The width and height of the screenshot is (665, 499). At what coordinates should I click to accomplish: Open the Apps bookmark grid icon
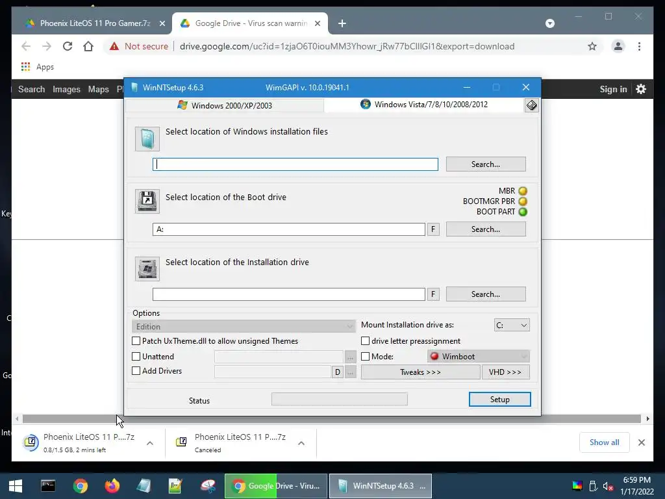click(25, 67)
